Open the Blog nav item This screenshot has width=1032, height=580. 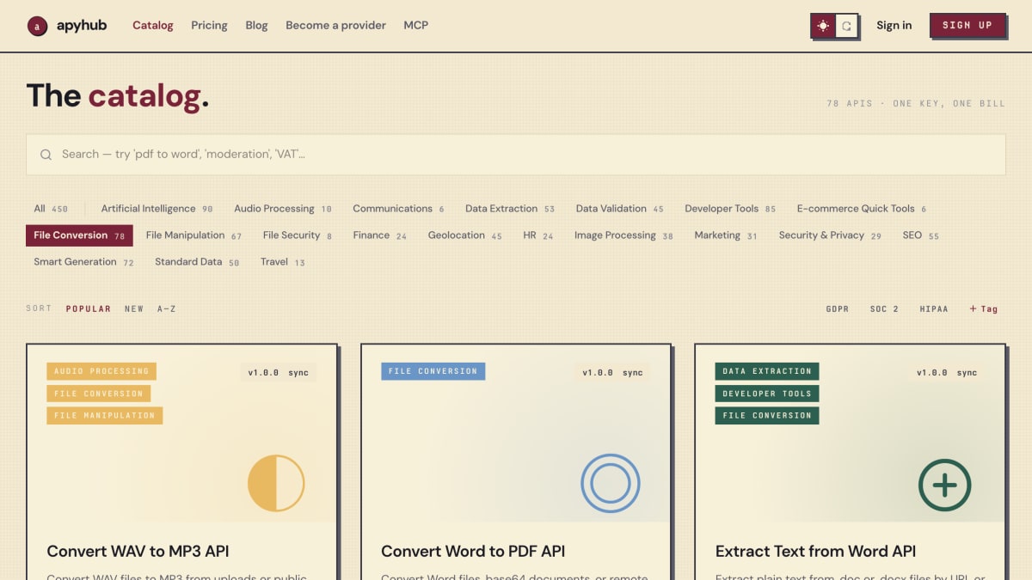pyautogui.click(x=256, y=26)
